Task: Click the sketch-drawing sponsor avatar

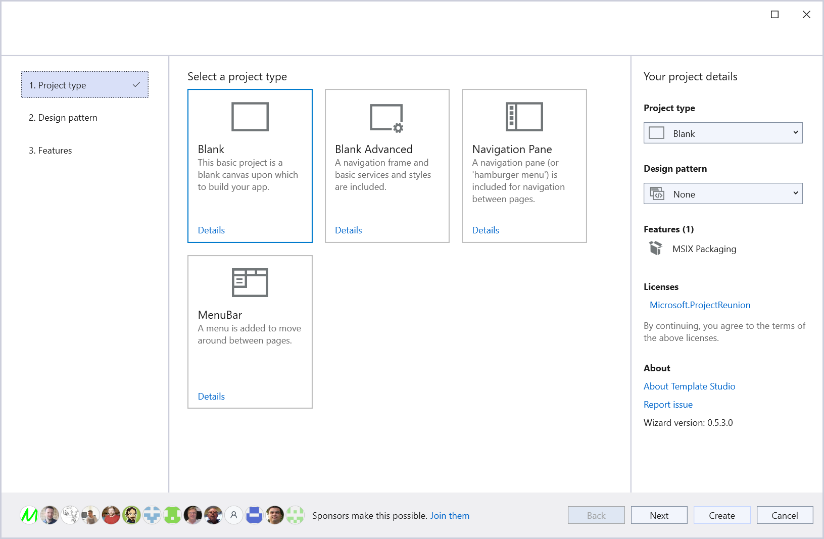Action: pyautogui.click(x=70, y=515)
